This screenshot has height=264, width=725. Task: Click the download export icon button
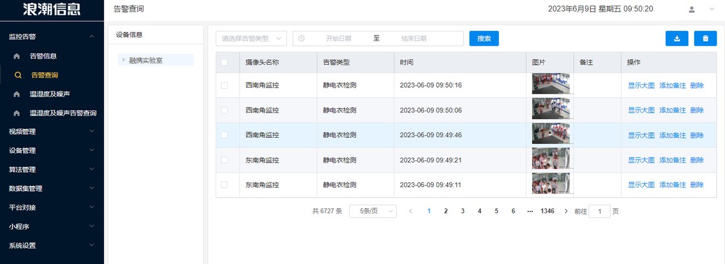tap(677, 38)
